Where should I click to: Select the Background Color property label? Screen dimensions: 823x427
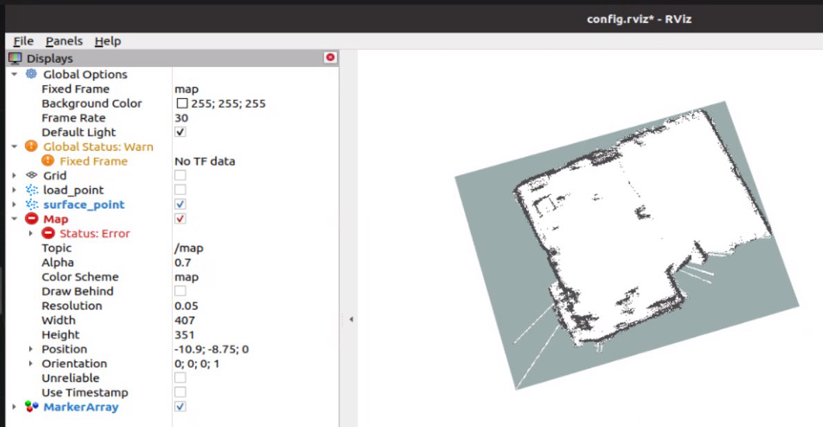(x=92, y=104)
